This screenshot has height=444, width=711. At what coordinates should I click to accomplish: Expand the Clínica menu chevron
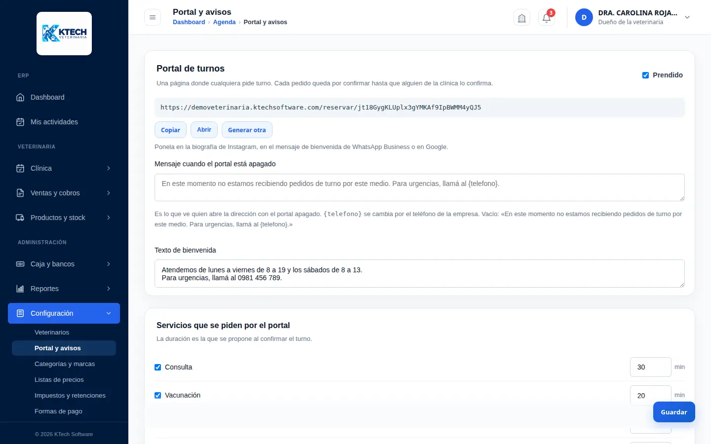click(109, 168)
